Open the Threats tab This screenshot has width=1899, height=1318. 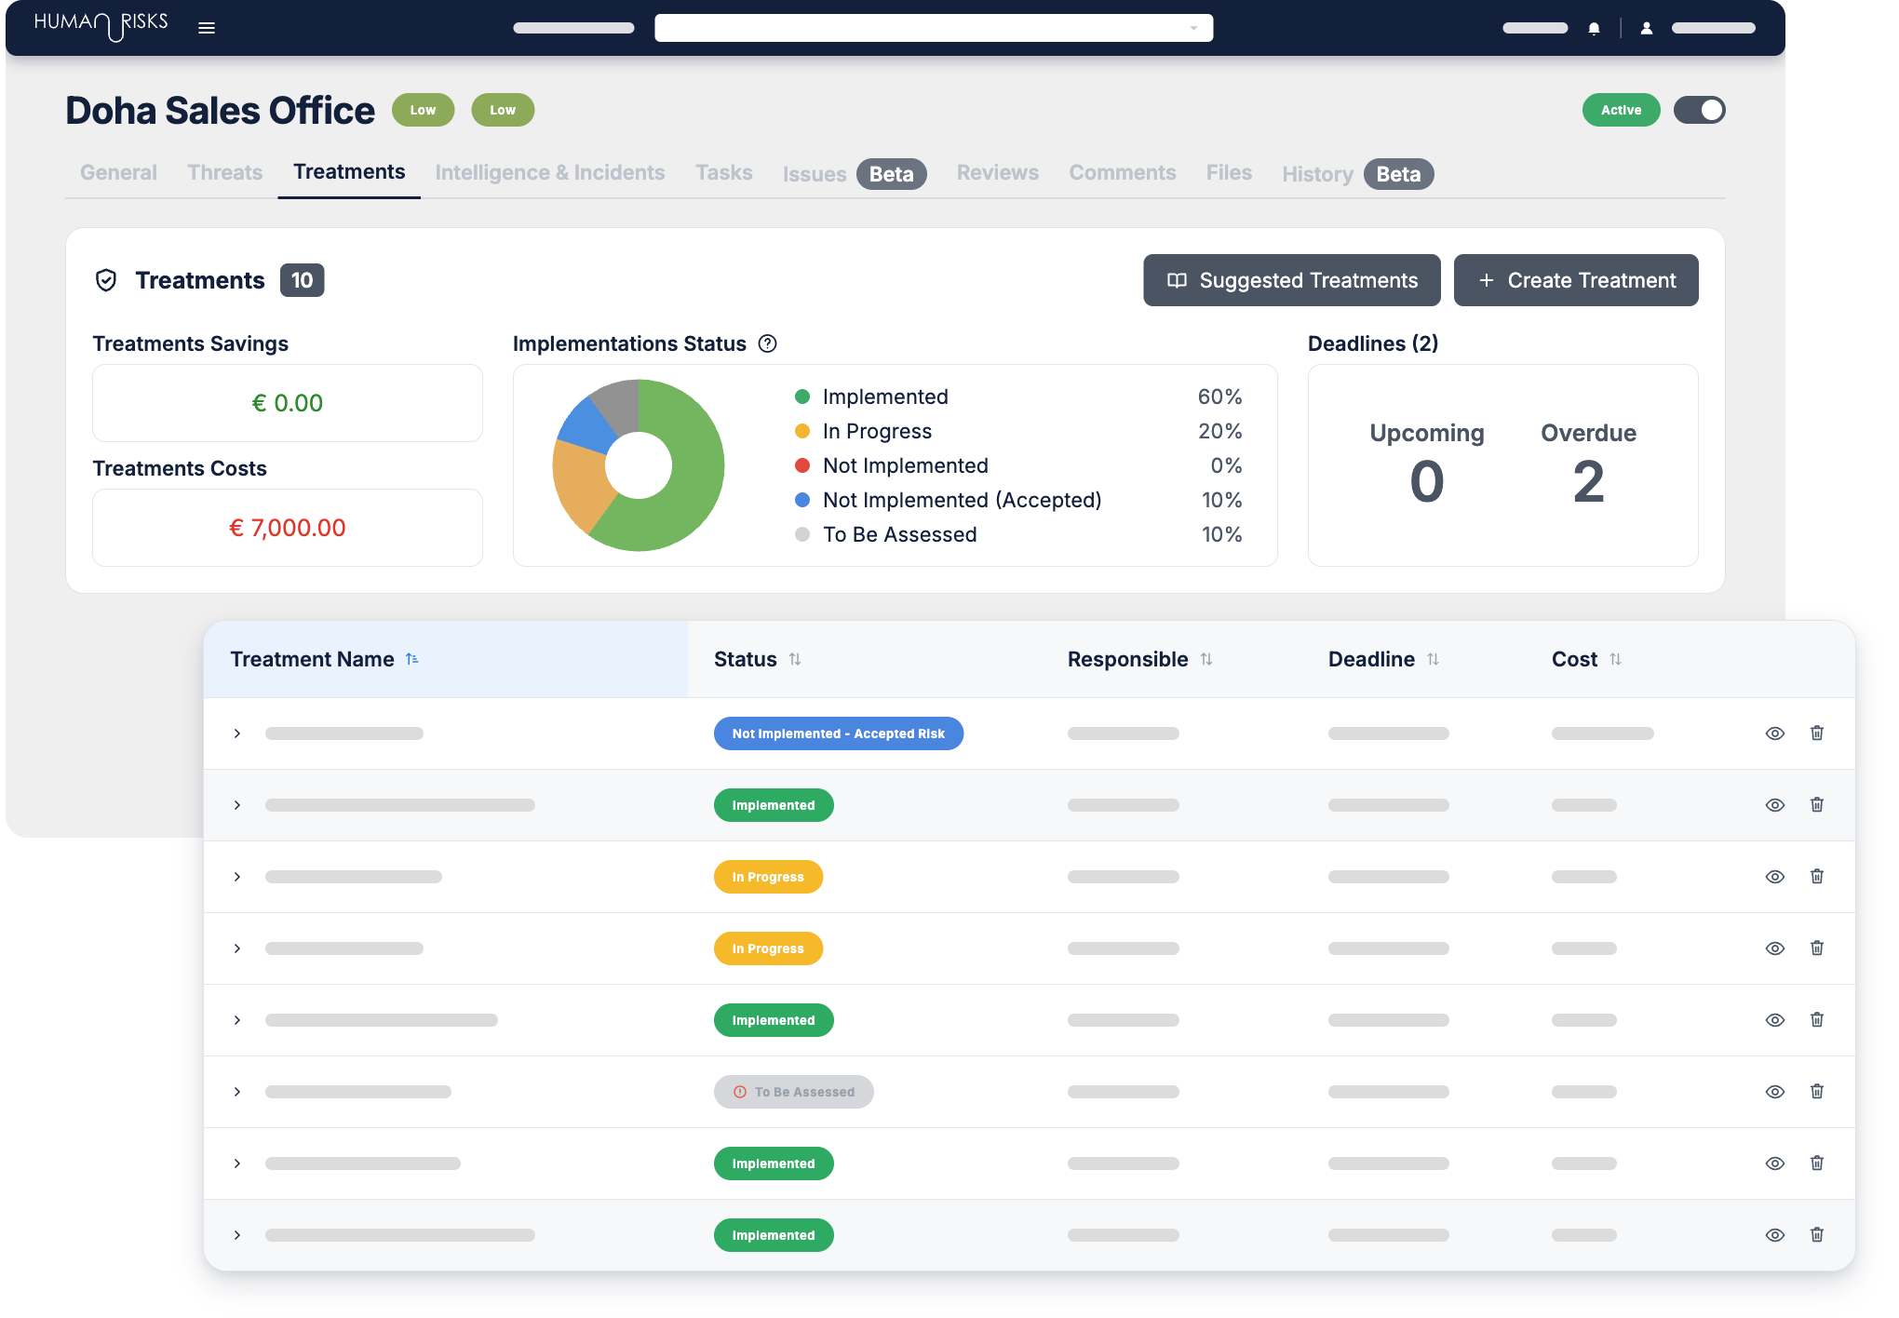click(x=225, y=172)
